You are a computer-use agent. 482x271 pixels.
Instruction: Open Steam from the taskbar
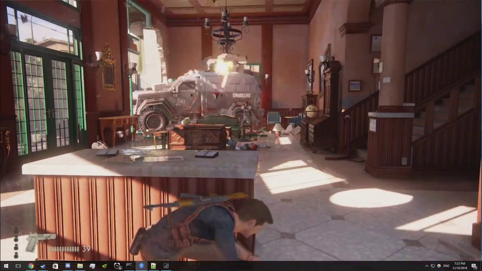(43, 266)
